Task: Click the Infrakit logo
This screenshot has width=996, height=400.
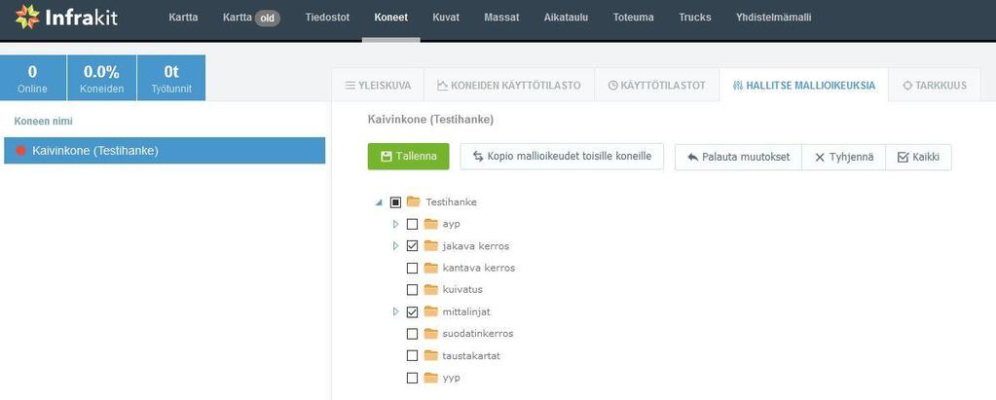Action: (x=67, y=18)
